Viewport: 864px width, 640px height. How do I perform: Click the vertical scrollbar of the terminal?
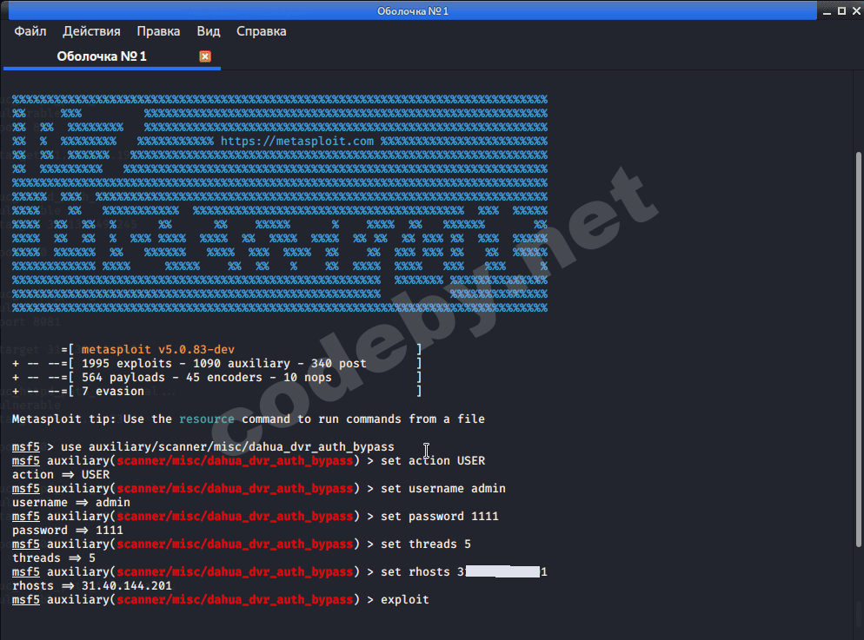point(859,349)
